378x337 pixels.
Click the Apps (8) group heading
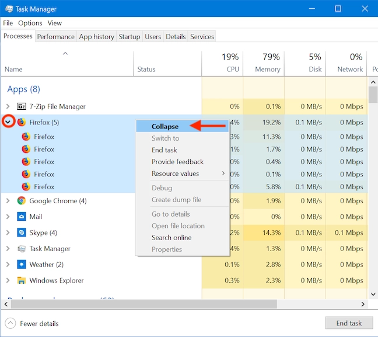click(23, 89)
